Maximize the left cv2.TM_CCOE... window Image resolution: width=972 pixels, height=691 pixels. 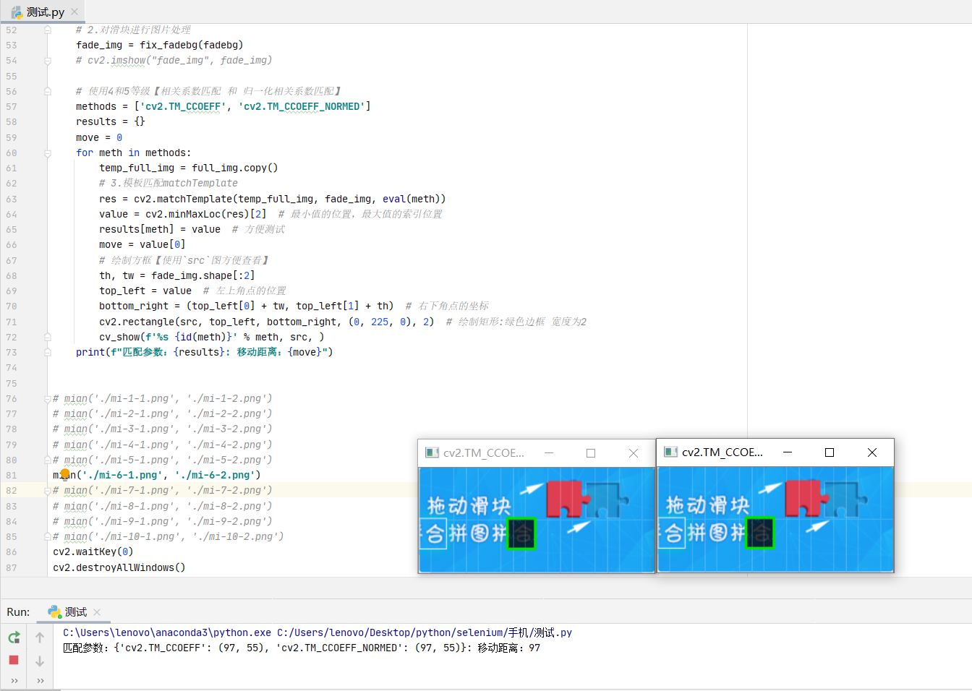(x=591, y=452)
